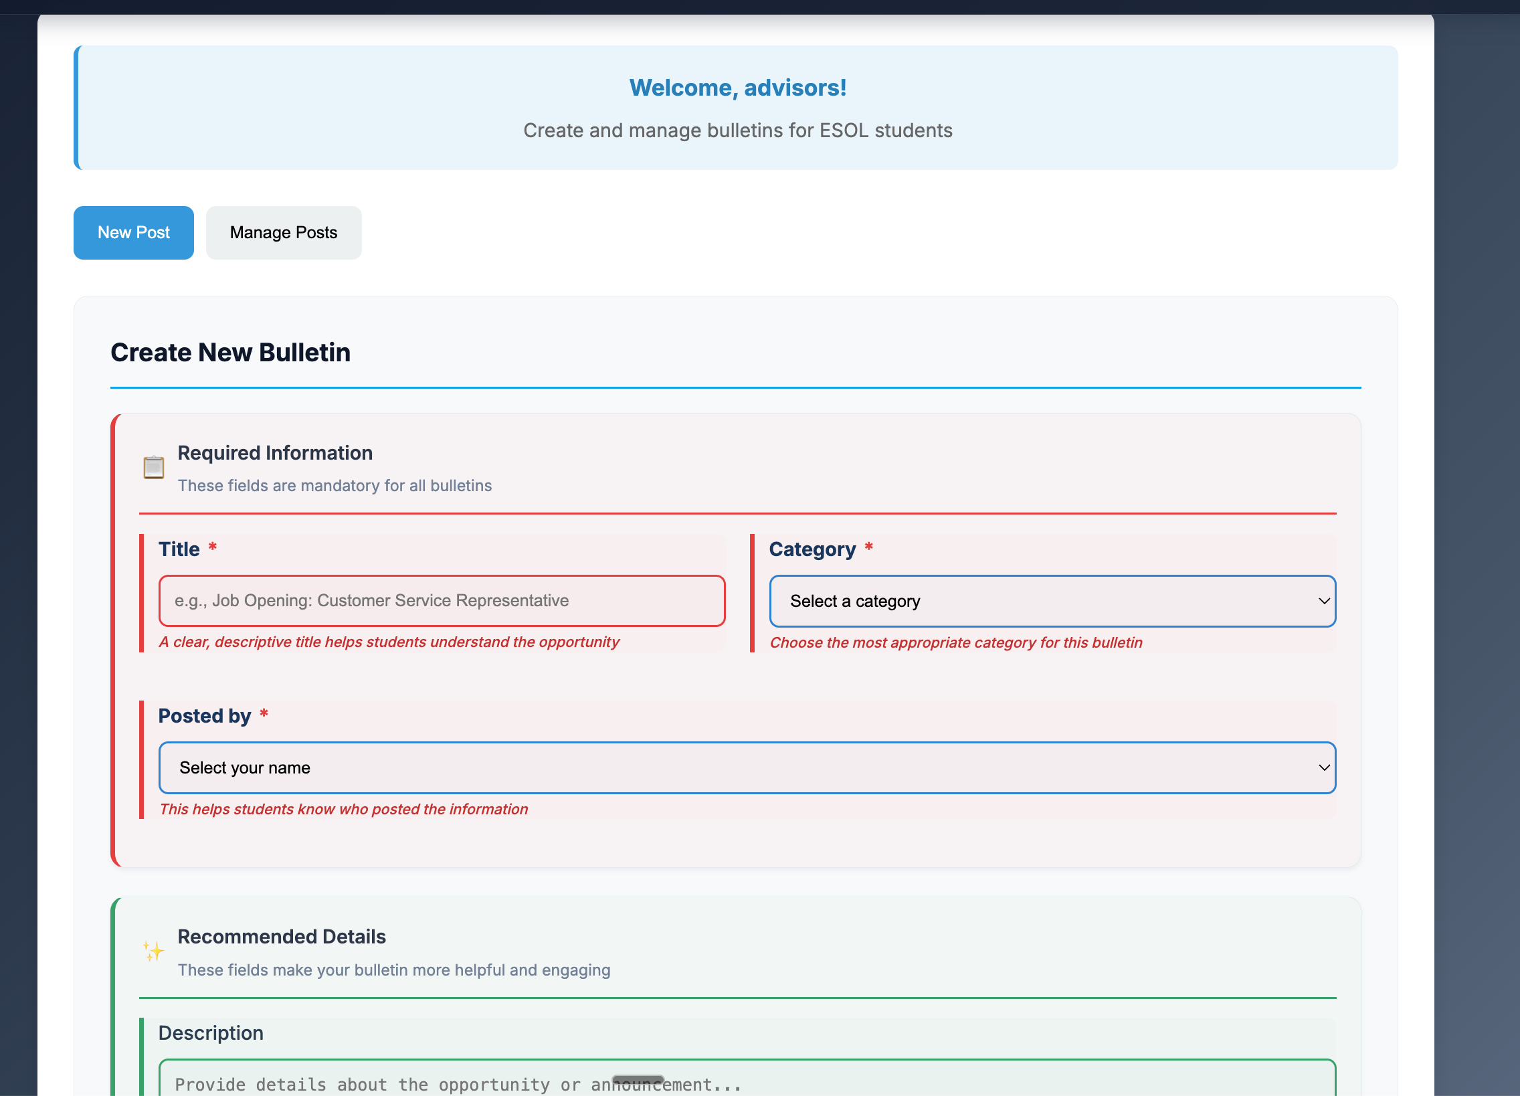Screen dimensions: 1520x1096
Task: Click the Posted by field label
Action: [205, 715]
